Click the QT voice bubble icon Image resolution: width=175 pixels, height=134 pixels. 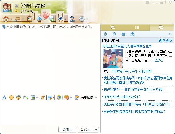tap(115, 34)
